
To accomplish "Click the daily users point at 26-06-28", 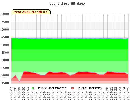I will (x=15, y=75).
